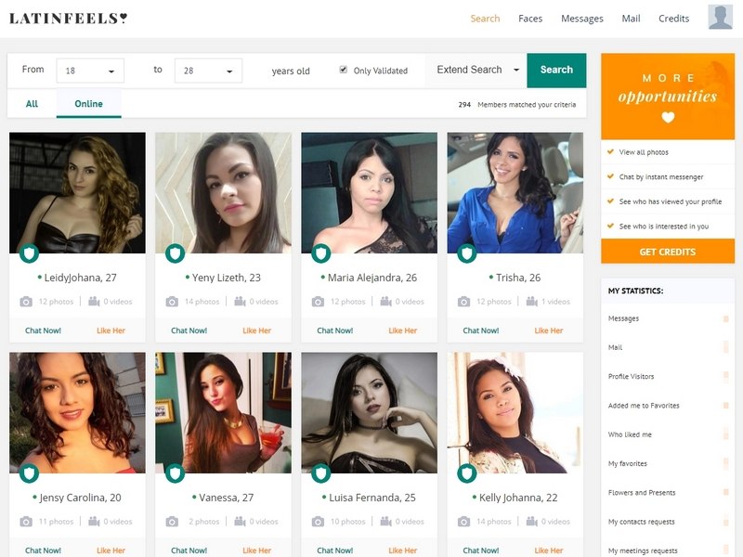Open the user avatar profile icon
Screen dimensions: 743x557
pyautogui.click(x=720, y=17)
